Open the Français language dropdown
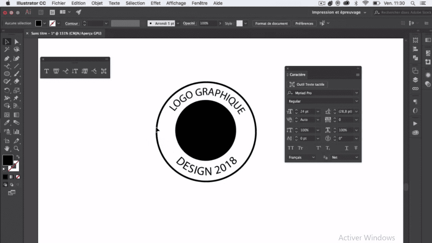The image size is (432, 243). [x=301, y=157]
